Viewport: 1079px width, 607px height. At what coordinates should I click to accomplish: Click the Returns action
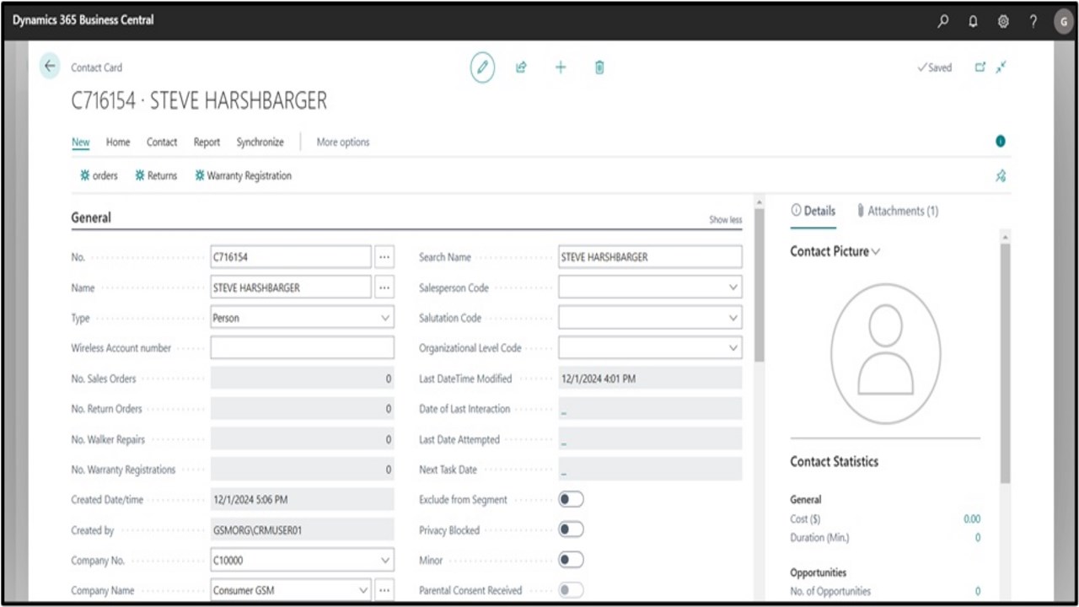coord(156,176)
